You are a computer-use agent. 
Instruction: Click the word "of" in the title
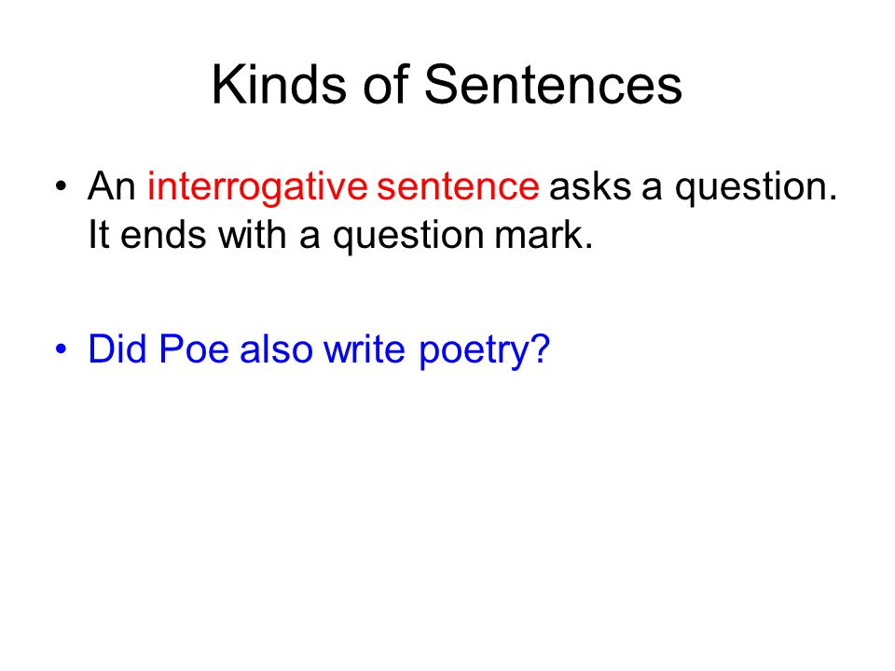(385, 83)
